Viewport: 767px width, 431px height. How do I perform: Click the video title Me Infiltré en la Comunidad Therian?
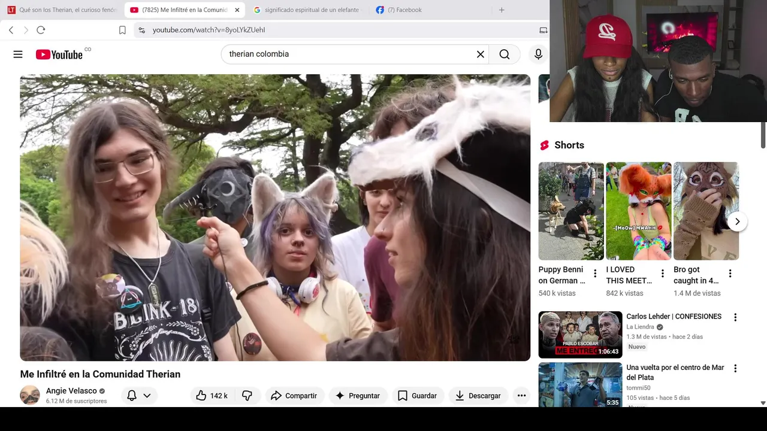tap(100, 374)
